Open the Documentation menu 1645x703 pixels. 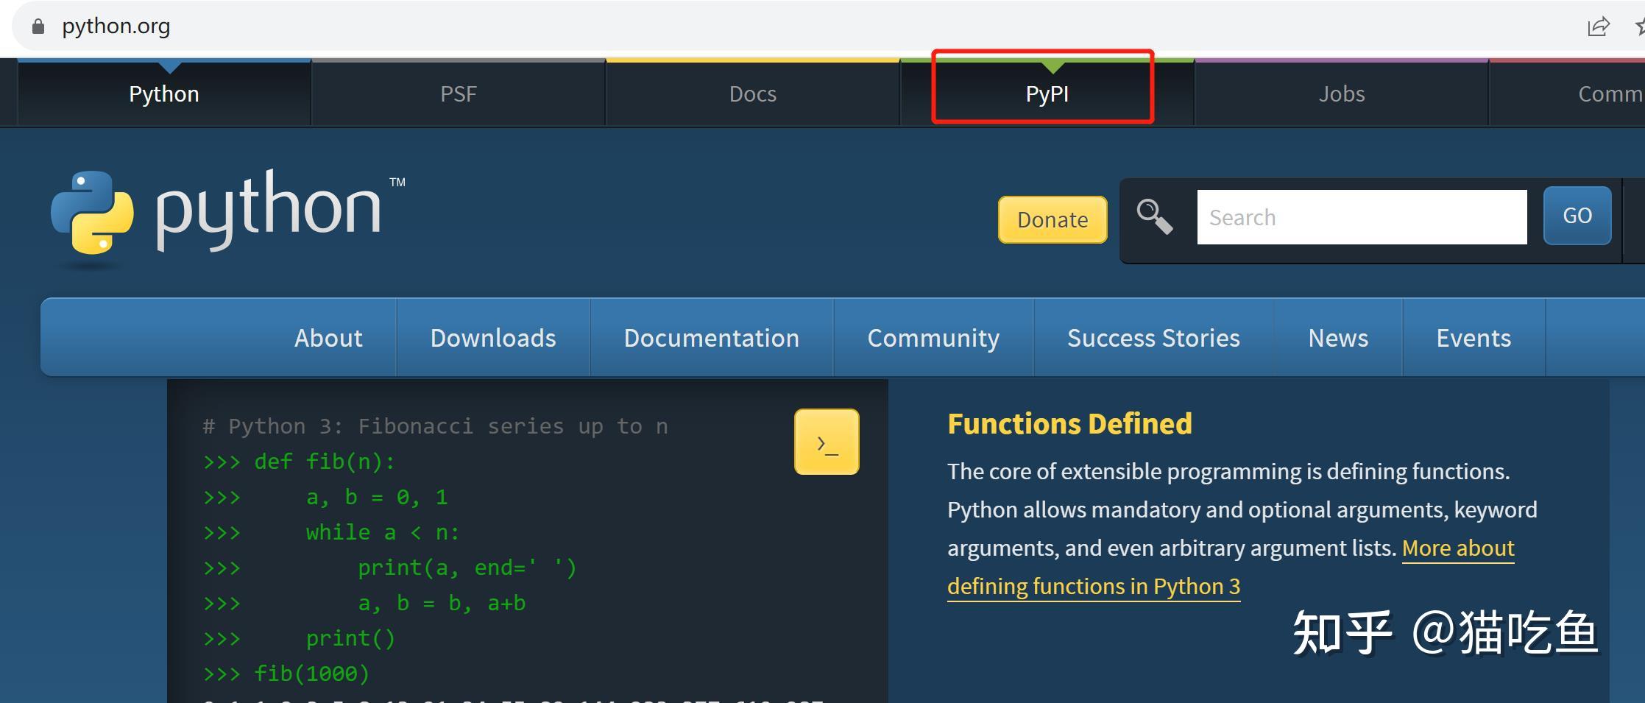(x=712, y=338)
